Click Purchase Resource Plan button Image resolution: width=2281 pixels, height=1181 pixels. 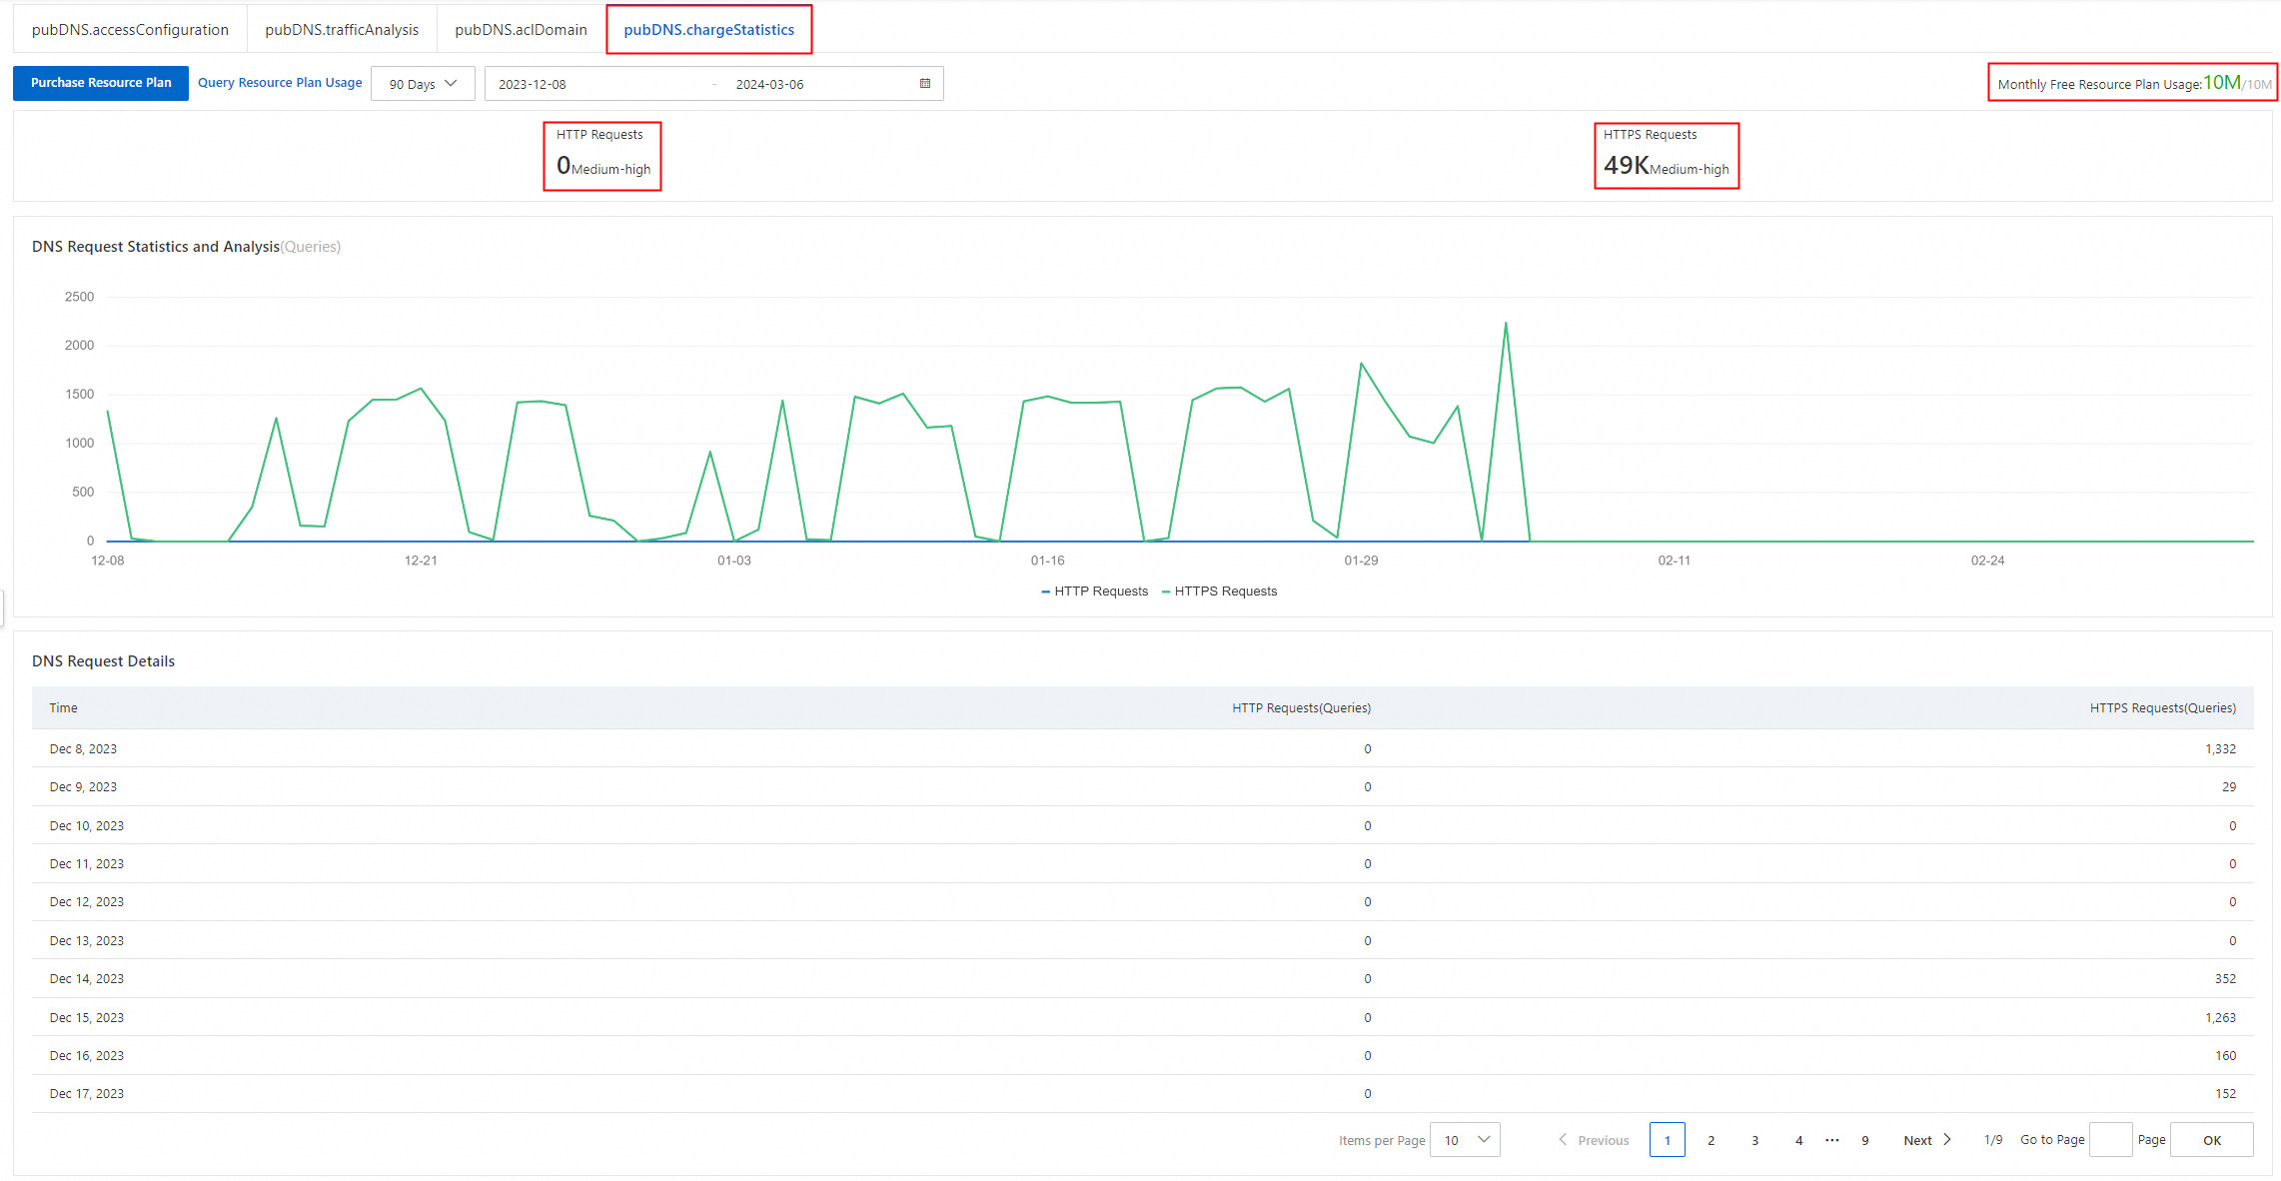(x=101, y=83)
